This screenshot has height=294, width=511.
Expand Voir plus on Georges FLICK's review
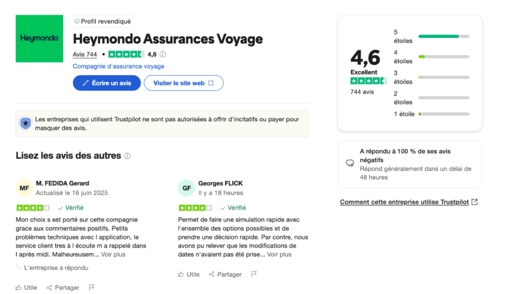point(279,254)
